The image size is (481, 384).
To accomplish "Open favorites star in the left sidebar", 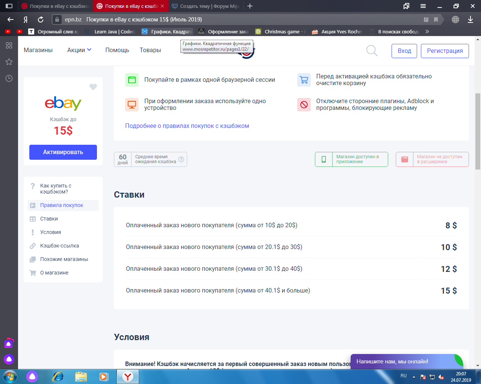I will [x=9, y=62].
